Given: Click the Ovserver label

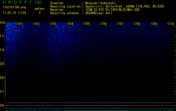Looking at the screenshot, I should tap(57, 3).
